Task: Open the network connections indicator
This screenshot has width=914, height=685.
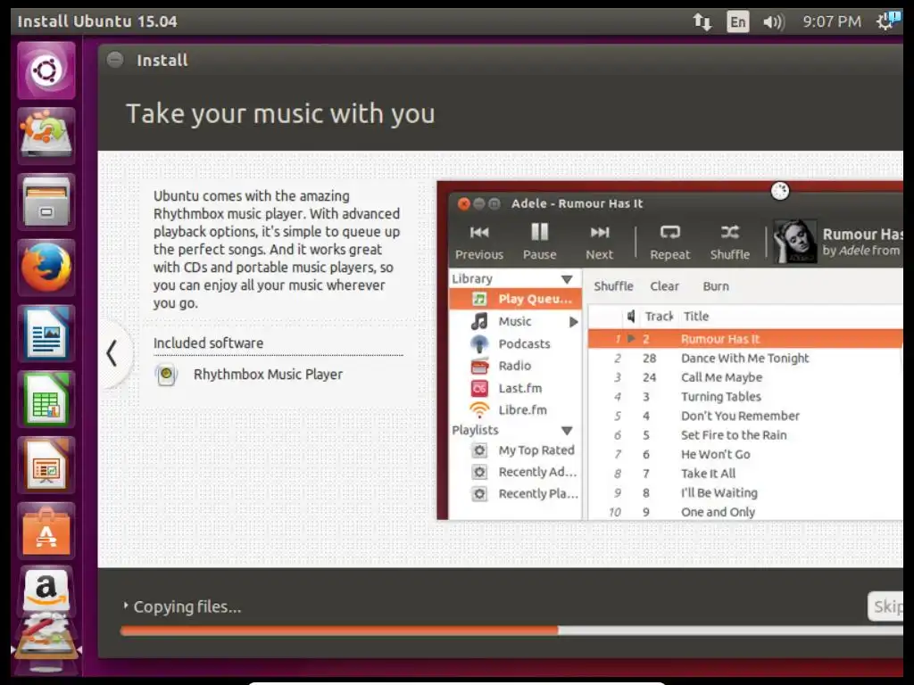Action: (x=702, y=22)
